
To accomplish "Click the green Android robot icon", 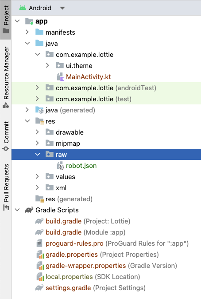I will click(23, 8).
